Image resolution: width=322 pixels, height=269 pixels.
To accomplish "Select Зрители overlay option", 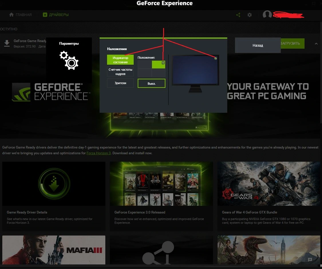I will (120, 83).
